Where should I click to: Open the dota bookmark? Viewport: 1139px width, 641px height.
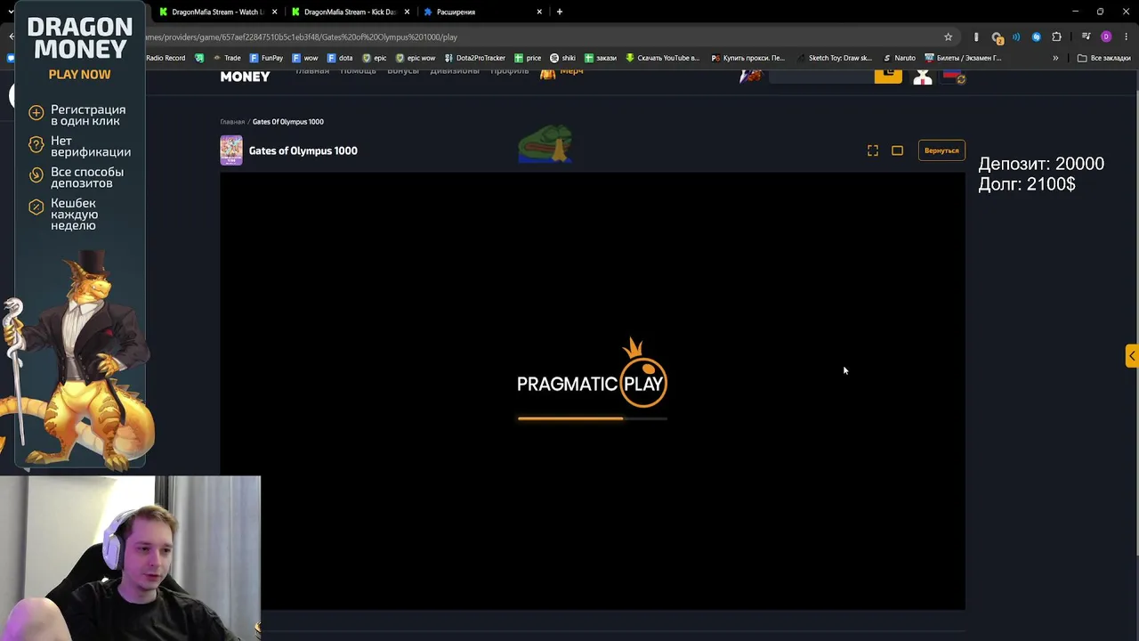340,58
